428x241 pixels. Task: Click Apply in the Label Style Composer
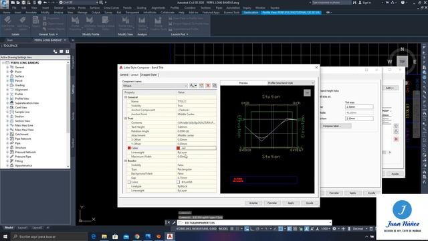tap(291, 203)
